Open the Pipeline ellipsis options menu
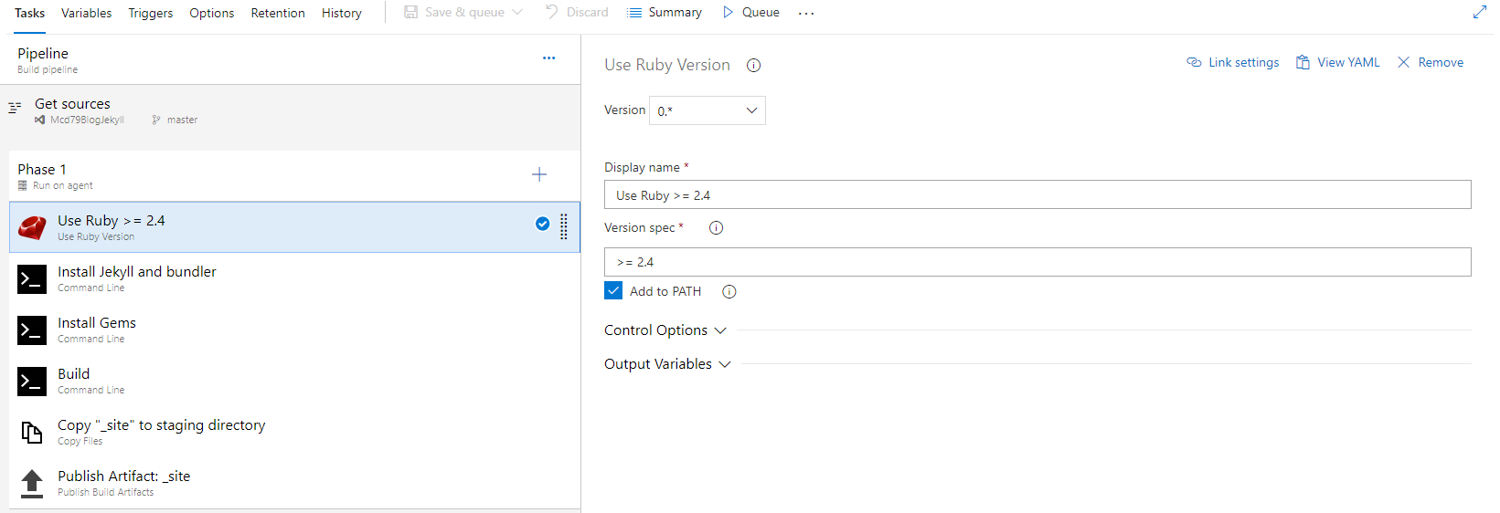The width and height of the screenshot is (1500, 513). pos(548,58)
